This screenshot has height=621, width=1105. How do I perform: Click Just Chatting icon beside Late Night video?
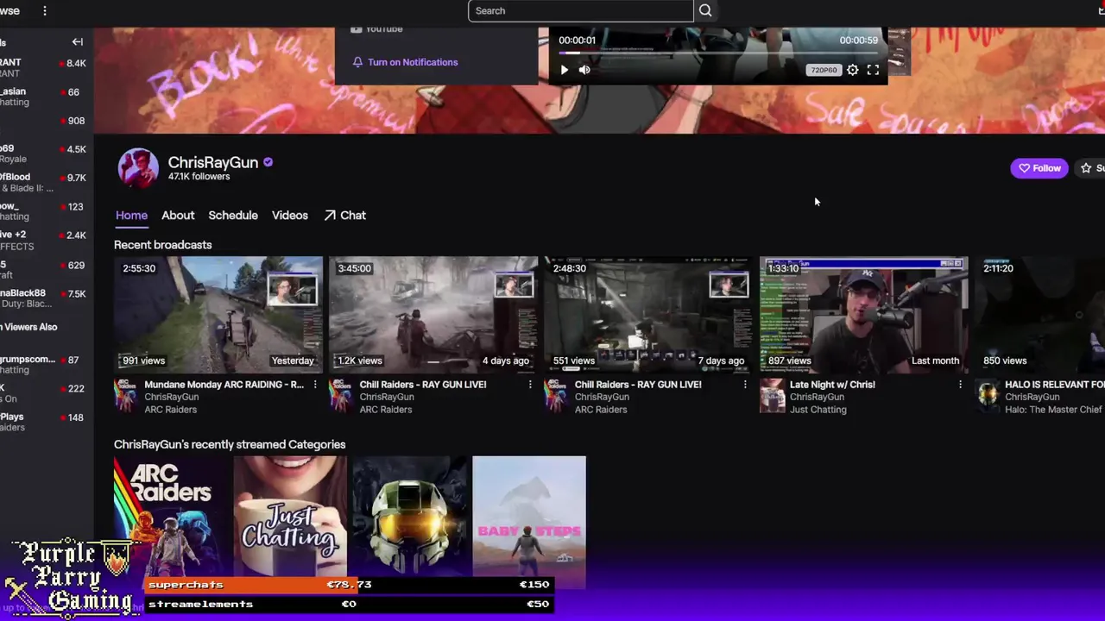point(772,396)
